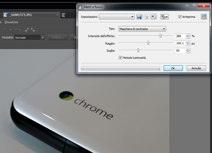Click the Metti a fuoco title icon
The width and height of the screenshot is (212, 153).
pyautogui.click(x=80, y=7)
